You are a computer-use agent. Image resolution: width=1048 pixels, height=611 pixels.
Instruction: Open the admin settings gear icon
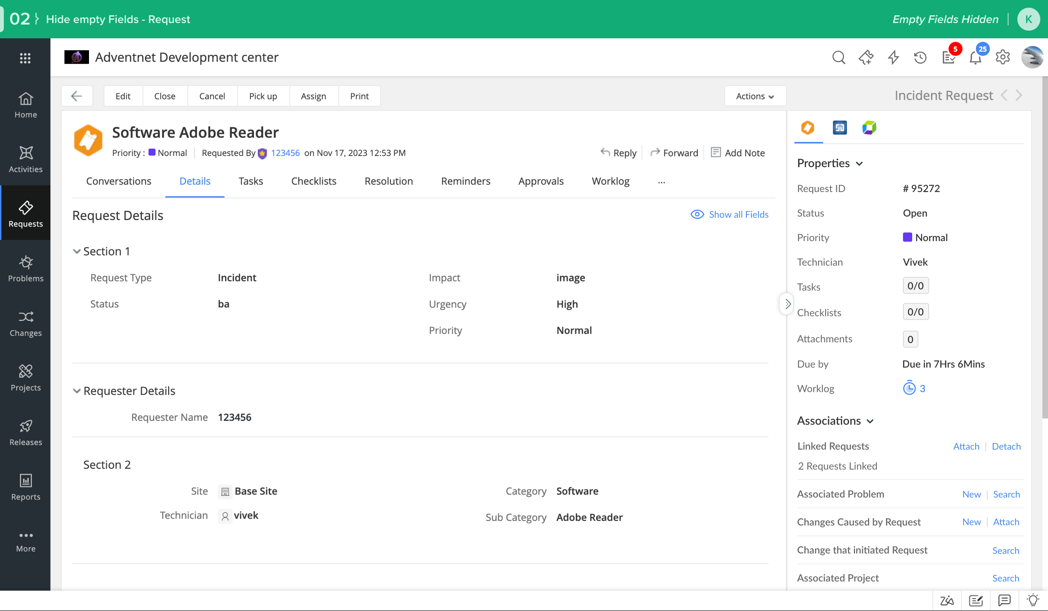[1002, 57]
